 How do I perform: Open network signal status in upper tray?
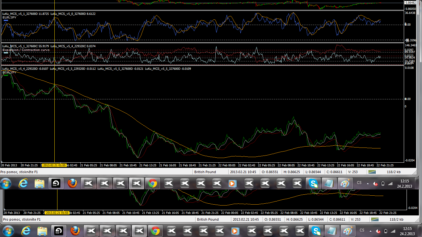point(390,184)
